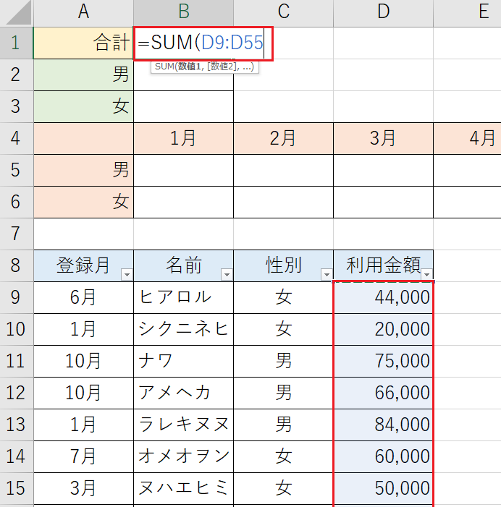The width and height of the screenshot is (501, 507).
Task: Select the name cell アメヘカ
Action: 183,393
